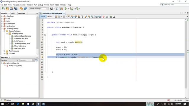
Task: Open the Tools menu
Action: coord(57,5)
